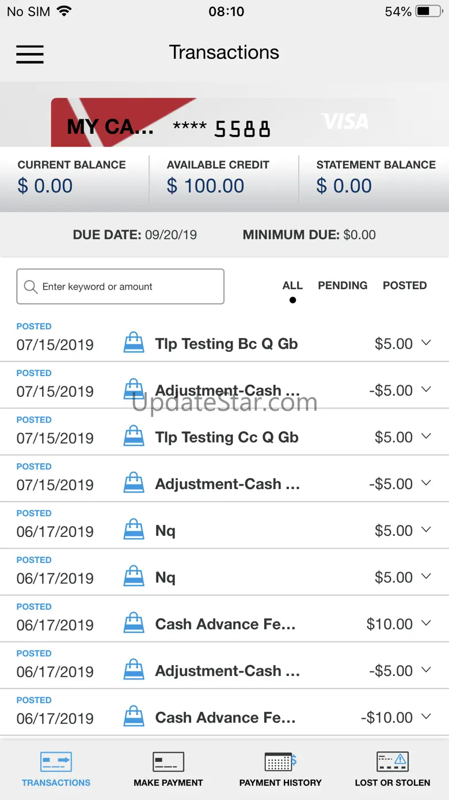Tap the Lost or Stolen icon
The height and width of the screenshot is (800, 449).
pyautogui.click(x=392, y=761)
